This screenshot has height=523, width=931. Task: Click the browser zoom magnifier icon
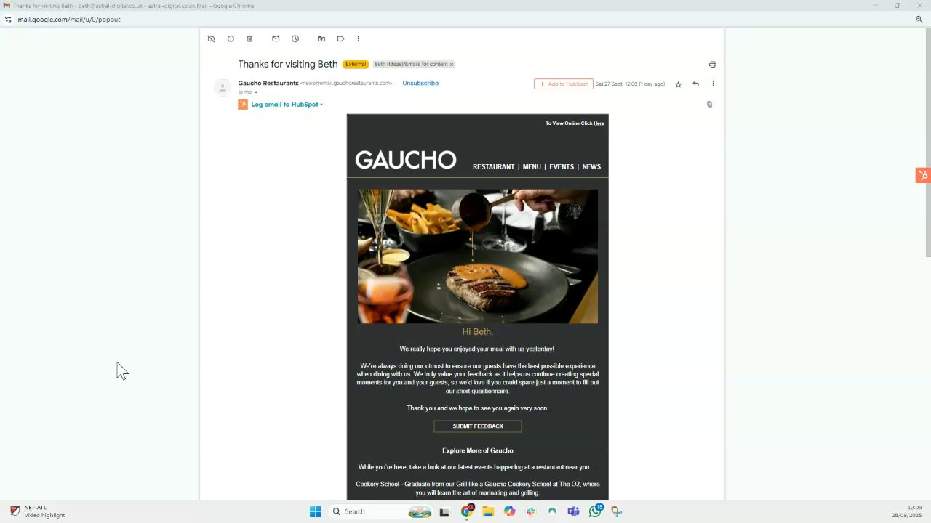point(919,20)
